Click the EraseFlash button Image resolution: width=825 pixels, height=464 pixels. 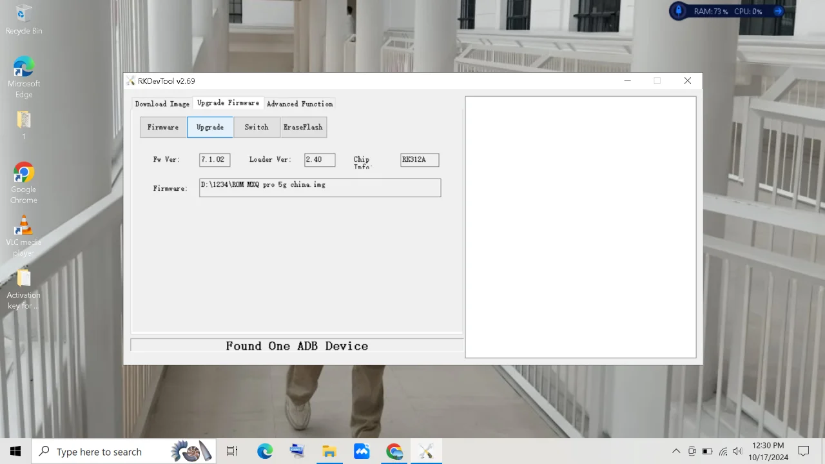tap(303, 127)
